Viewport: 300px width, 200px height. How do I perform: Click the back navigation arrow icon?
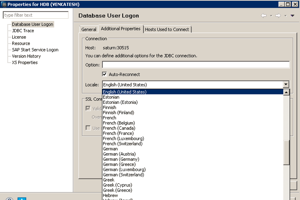coord(264,15)
